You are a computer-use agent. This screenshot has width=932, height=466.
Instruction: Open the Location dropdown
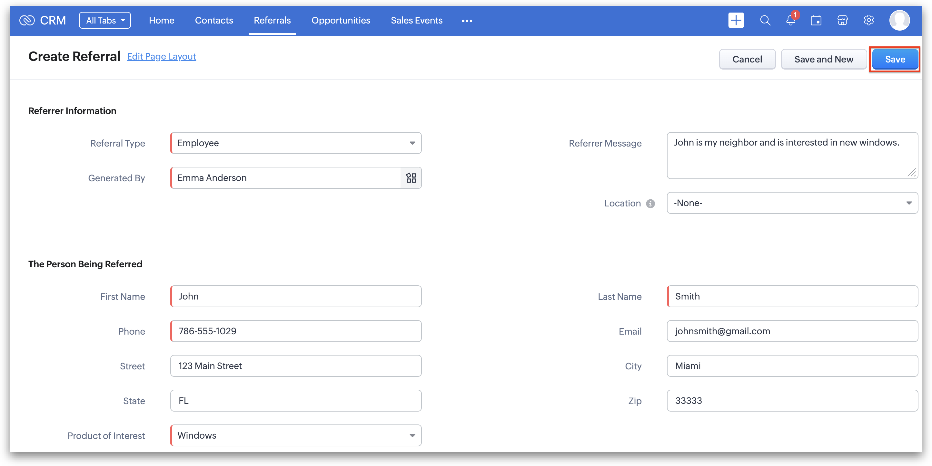click(x=792, y=203)
